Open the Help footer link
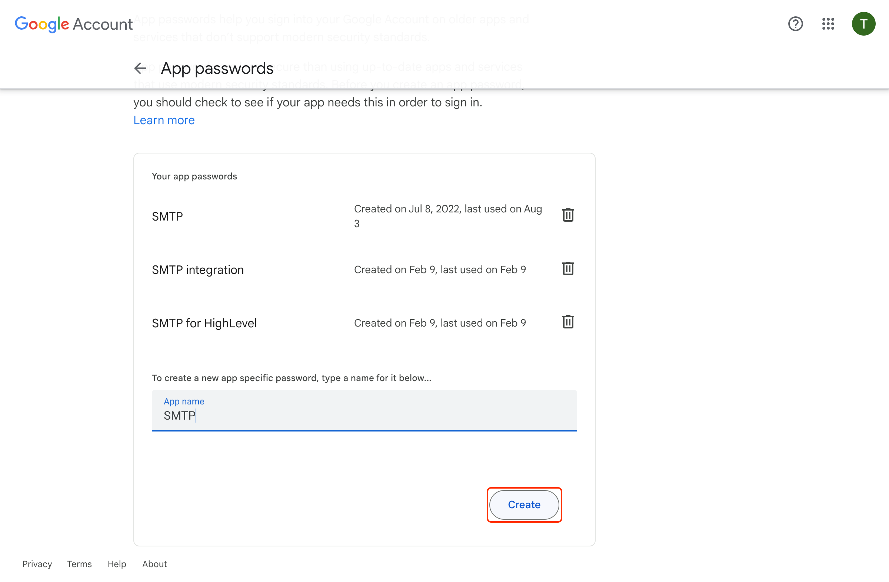The height and width of the screenshot is (582, 889). [117, 564]
